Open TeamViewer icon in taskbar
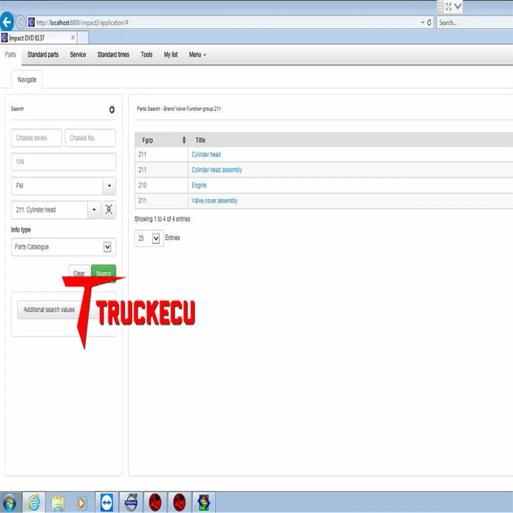The image size is (513, 513). pyautogui.click(x=107, y=502)
